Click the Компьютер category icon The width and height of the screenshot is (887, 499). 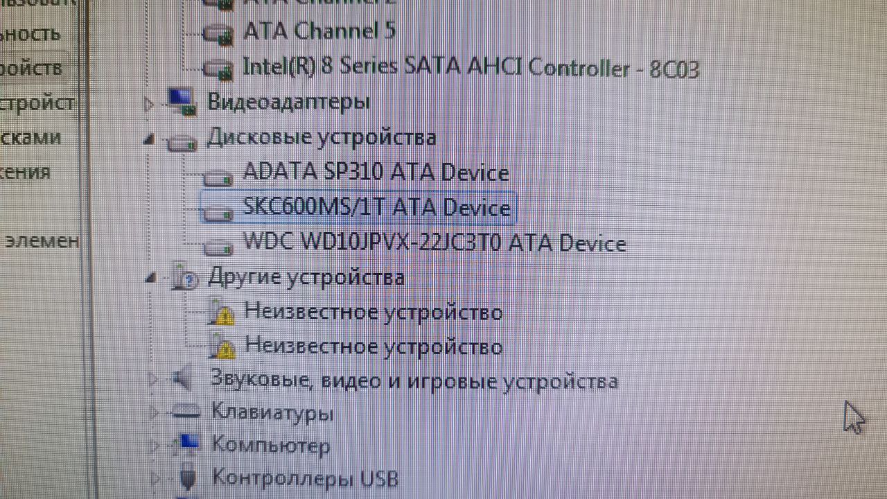[186, 444]
